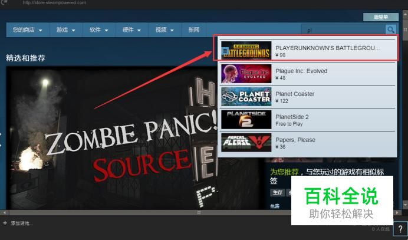
Task: Click the Planet Coaster thumbnail
Action: point(246,97)
